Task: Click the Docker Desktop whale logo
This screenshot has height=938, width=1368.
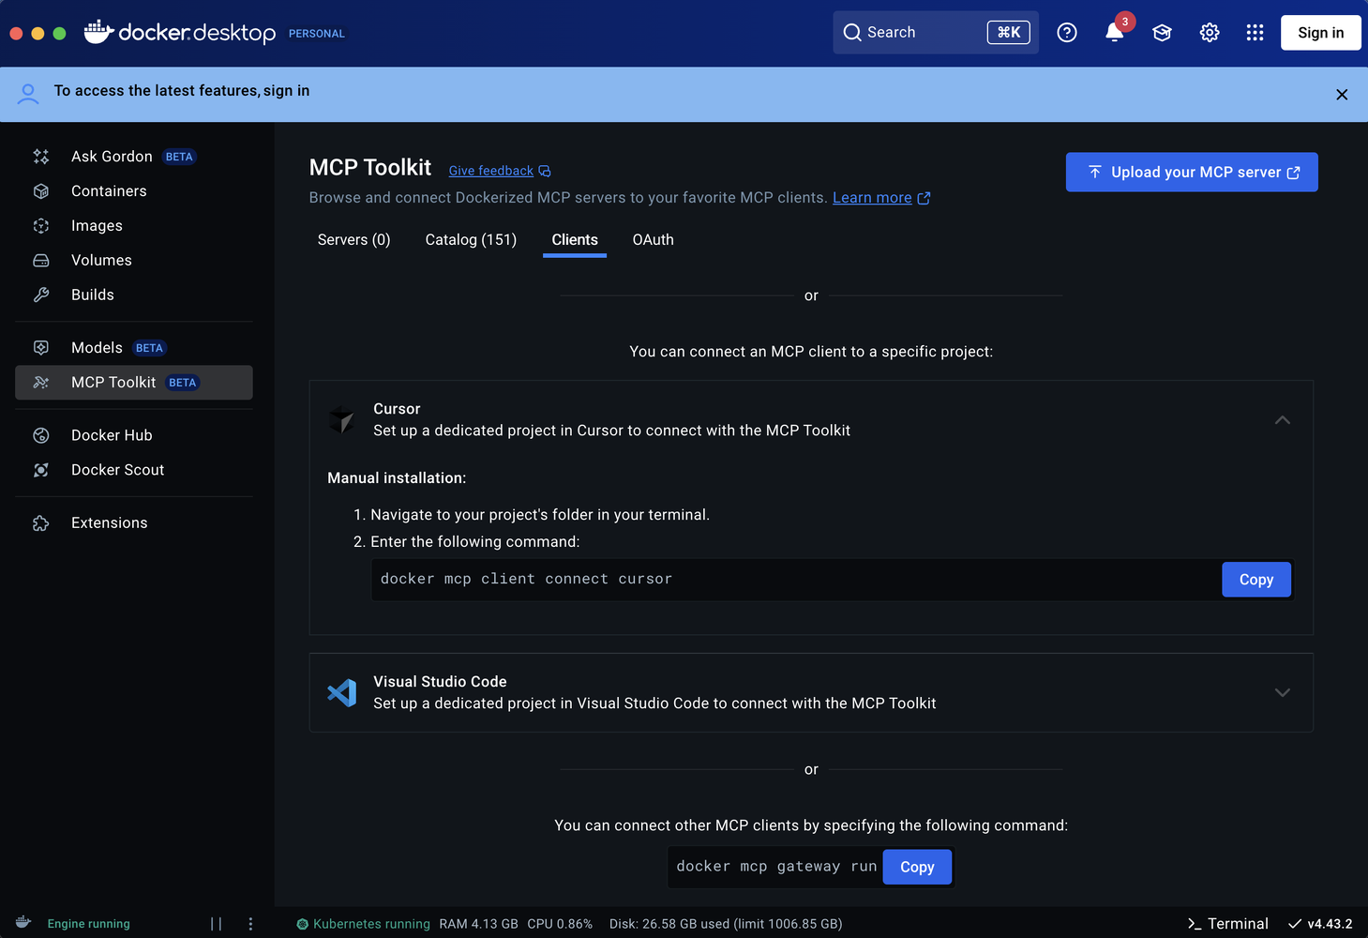Action: point(98,32)
